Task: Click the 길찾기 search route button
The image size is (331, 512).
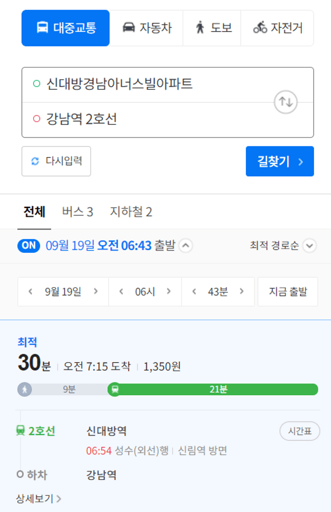Action: pos(280,161)
